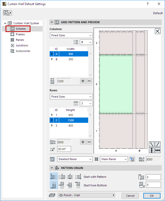
Task: Open column count dropdown showing B
Action: pyautogui.click(x=86, y=42)
